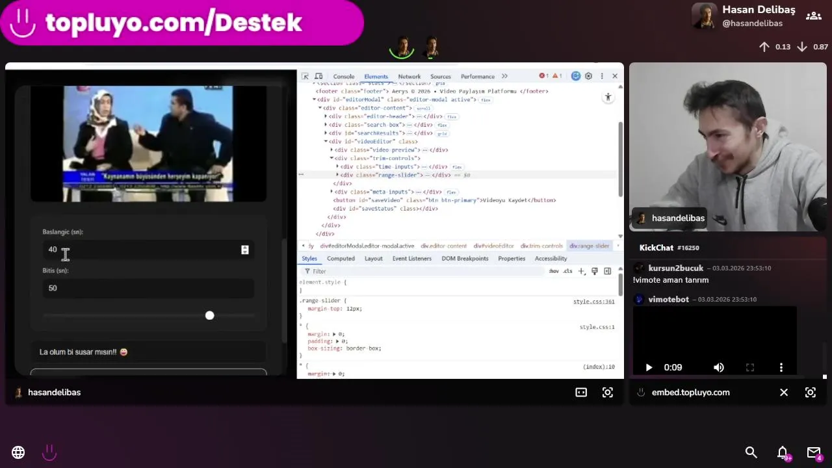The height and width of the screenshot is (468, 832).
Task: Click the orange warning count indicator in DevTools
Action: pos(557,76)
